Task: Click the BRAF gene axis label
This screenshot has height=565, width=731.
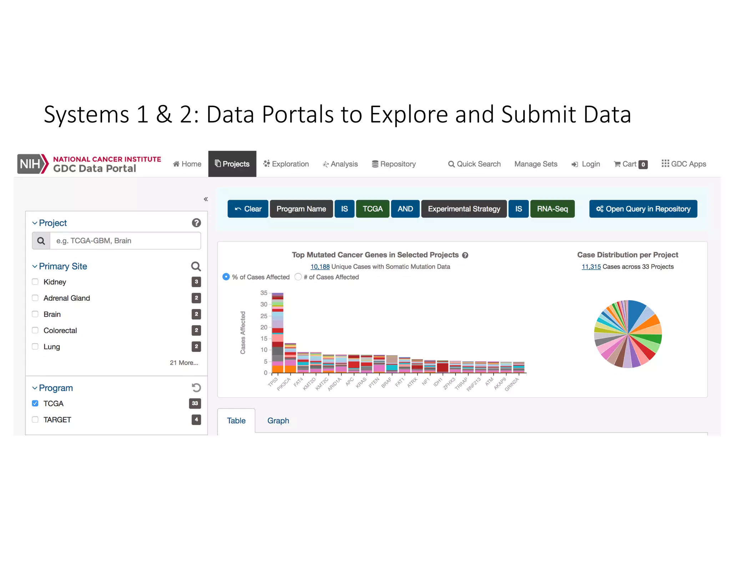Action: (386, 382)
